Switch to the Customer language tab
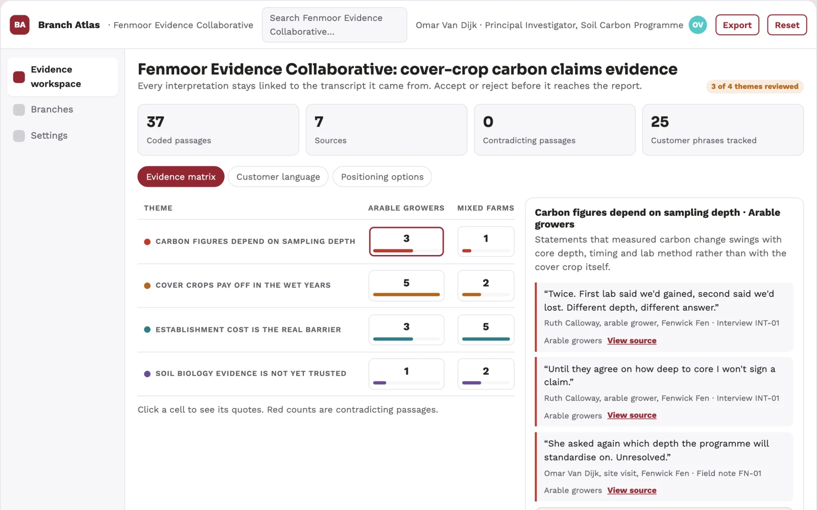Screen dimensions: 817x510 (x=278, y=177)
